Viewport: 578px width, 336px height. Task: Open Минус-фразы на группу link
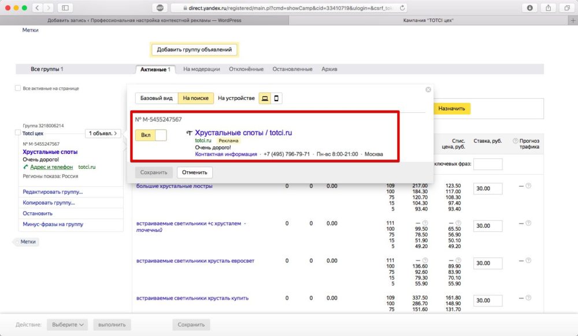coord(53,224)
